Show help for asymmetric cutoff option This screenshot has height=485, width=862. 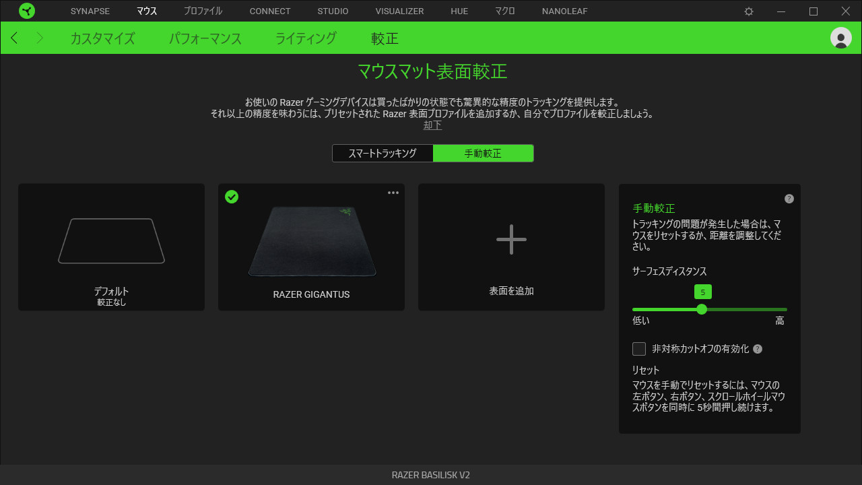tap(758, 349)
